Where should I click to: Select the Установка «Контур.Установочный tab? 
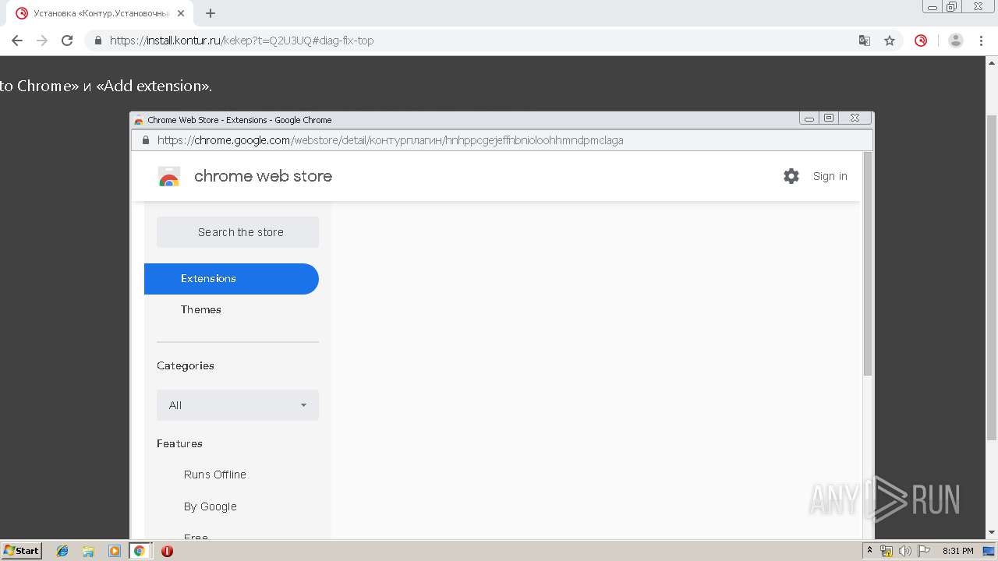pyautogui.click(x=100, y=13)
